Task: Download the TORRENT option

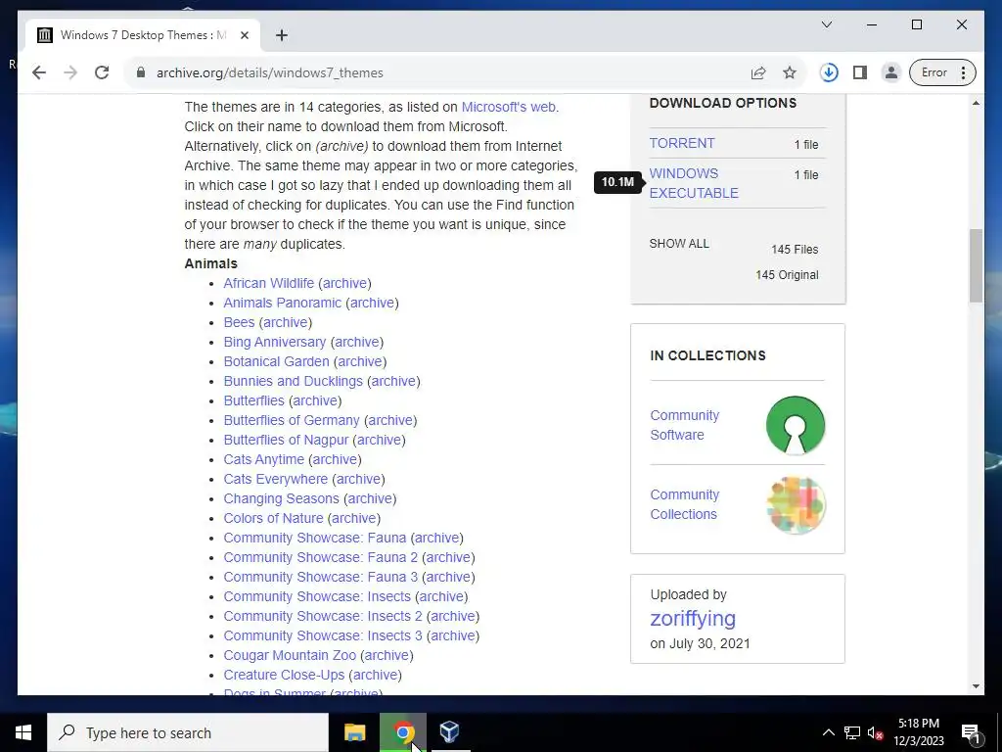Action: [x=682, y=143]
